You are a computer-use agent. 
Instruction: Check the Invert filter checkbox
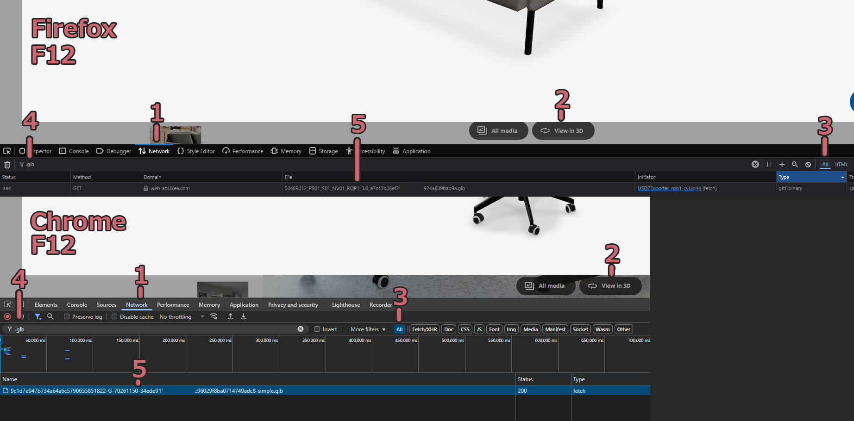click(x=317, y=329)
